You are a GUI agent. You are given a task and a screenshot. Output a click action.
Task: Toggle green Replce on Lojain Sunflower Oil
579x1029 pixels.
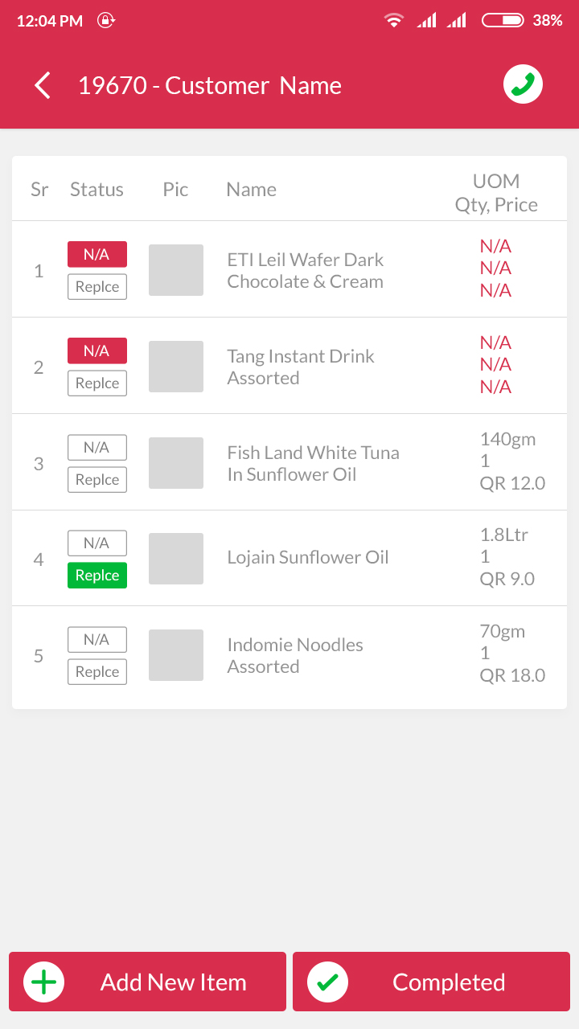click(x=97, y=576)
